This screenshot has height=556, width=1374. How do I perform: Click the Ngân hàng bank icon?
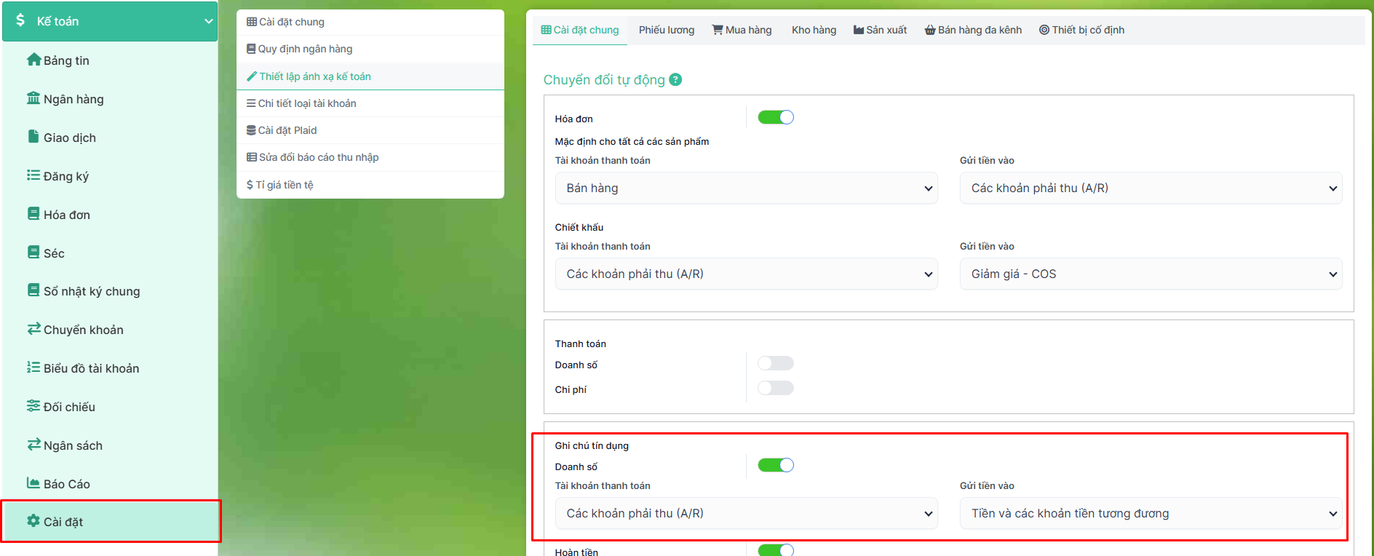pyautogui.click(x=33, y=98)
